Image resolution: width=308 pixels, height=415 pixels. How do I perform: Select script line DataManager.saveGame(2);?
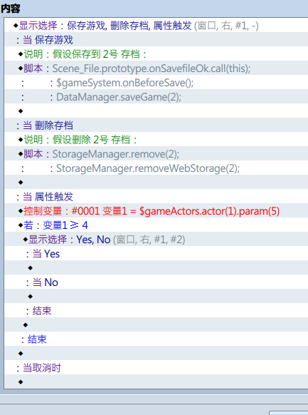tap(156, 97)
